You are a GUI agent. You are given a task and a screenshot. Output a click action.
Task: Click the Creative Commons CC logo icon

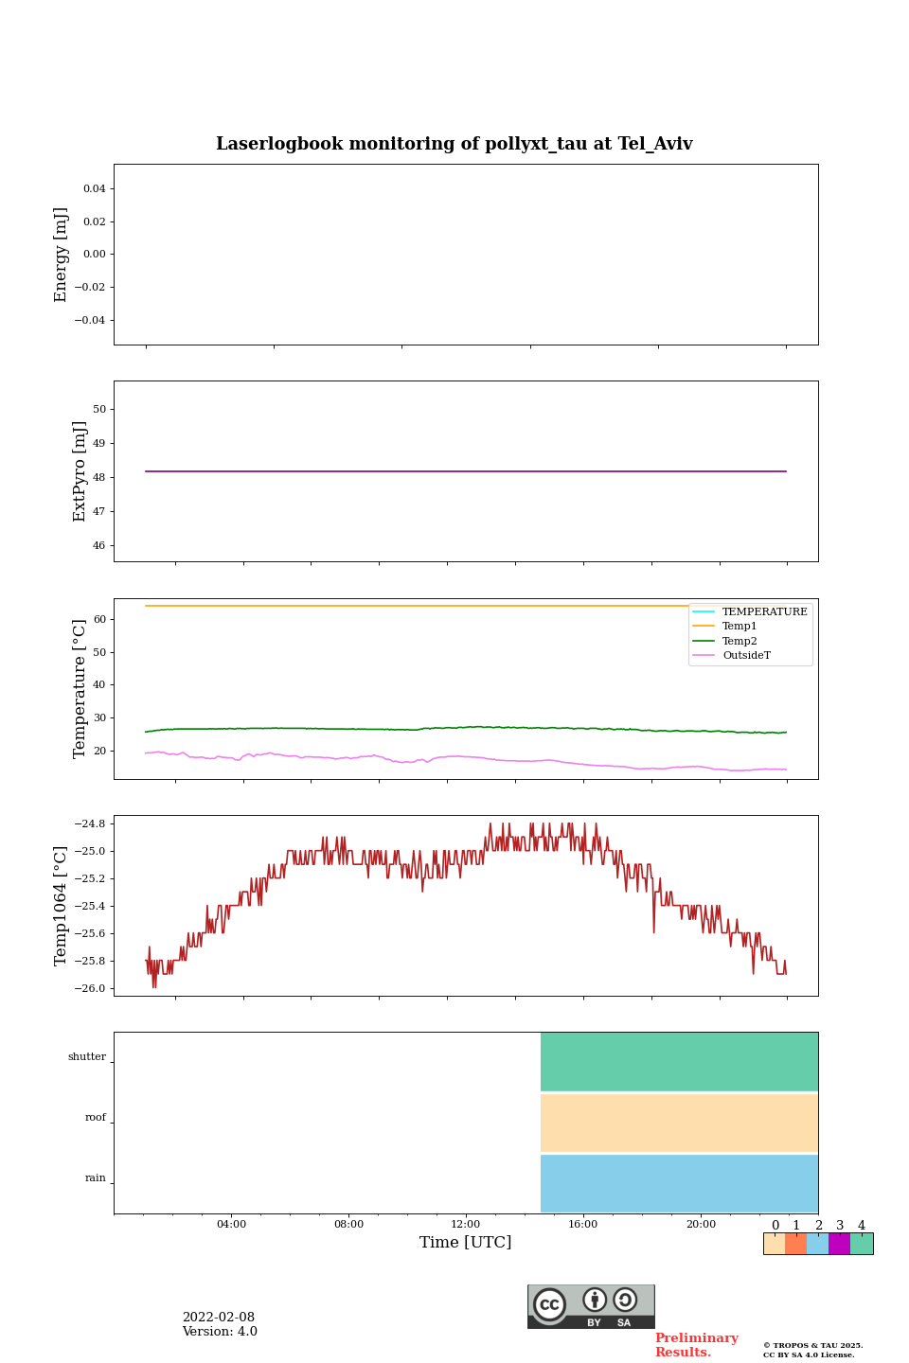549,1304
